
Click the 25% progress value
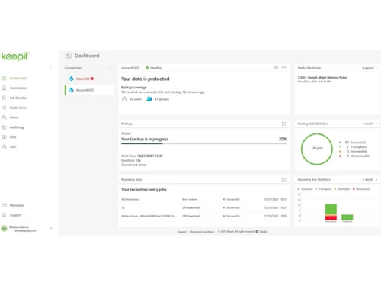pos(283,139)
